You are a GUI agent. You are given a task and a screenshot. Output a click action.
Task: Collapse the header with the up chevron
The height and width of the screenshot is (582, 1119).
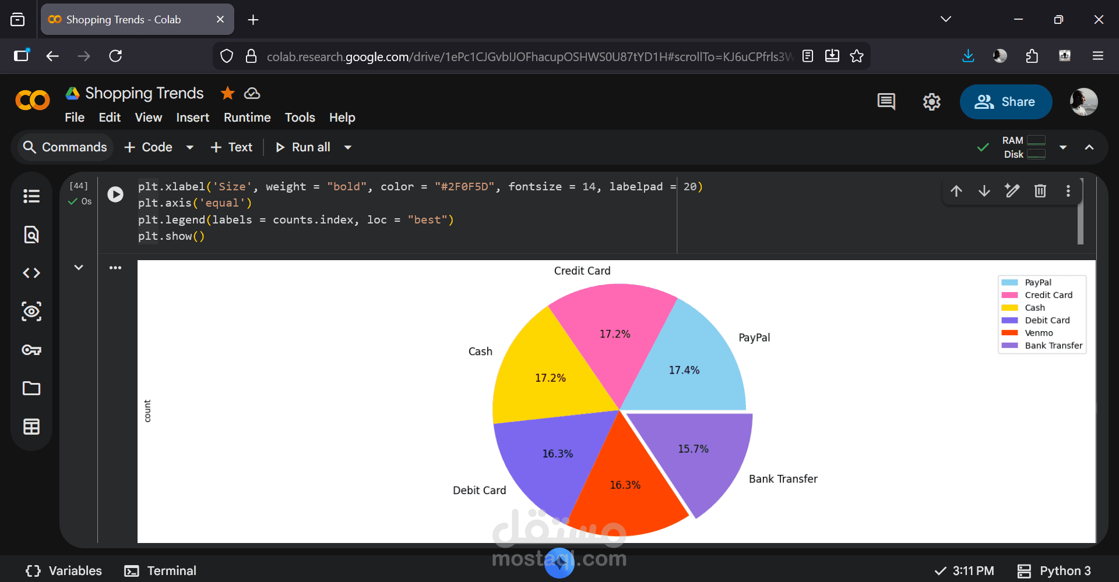point(1089,147)
